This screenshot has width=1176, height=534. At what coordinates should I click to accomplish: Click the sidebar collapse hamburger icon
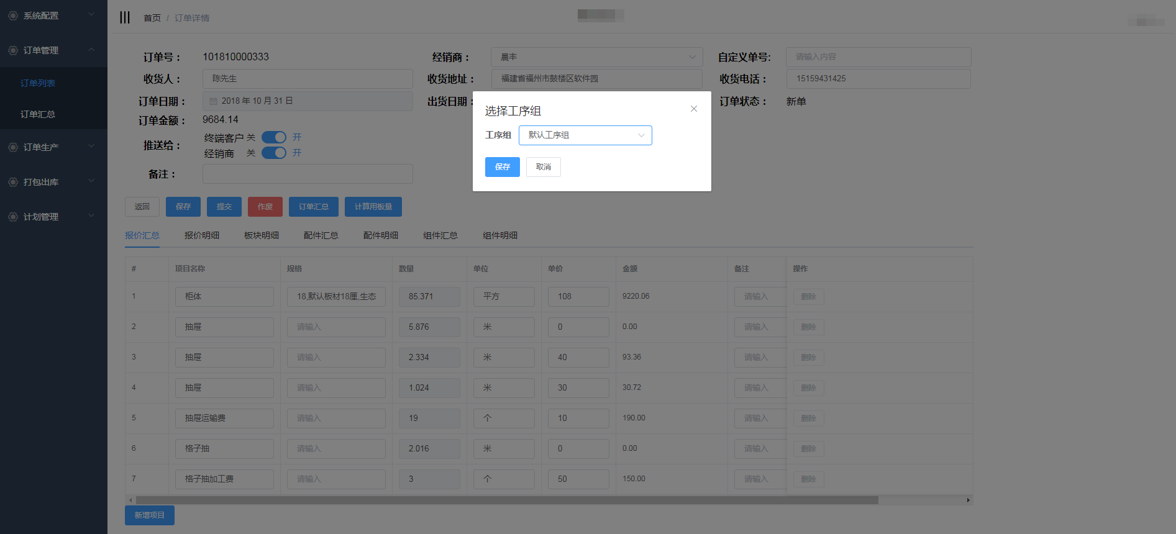point(125,17)
